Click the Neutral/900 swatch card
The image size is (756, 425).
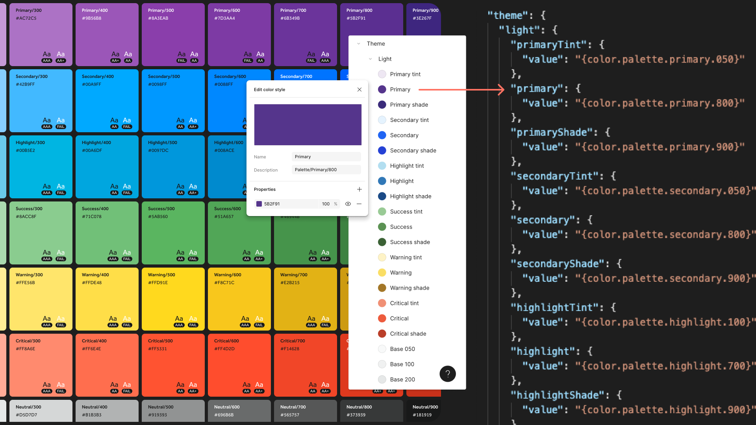click(x=424, y=411)
